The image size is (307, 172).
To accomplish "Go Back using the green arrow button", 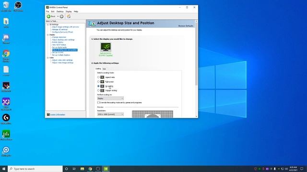I will (49, 16).
